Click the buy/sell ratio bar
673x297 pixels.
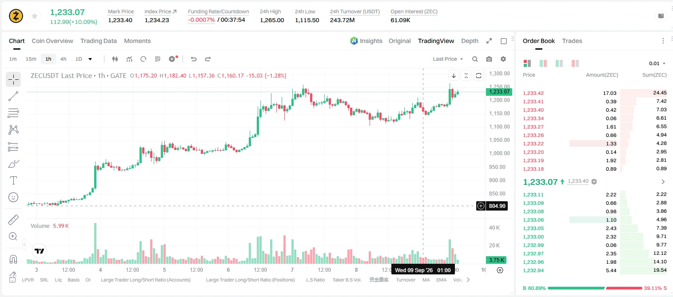click(x=594, y=288)
